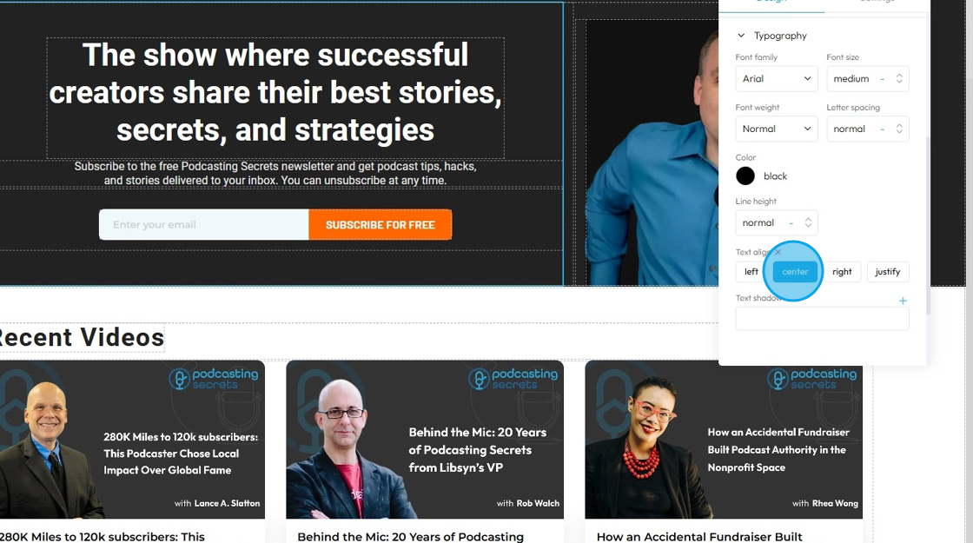Set text alignment to left
Image resolution: width=973 pixels, height=543 pixels.
[751, 272]
